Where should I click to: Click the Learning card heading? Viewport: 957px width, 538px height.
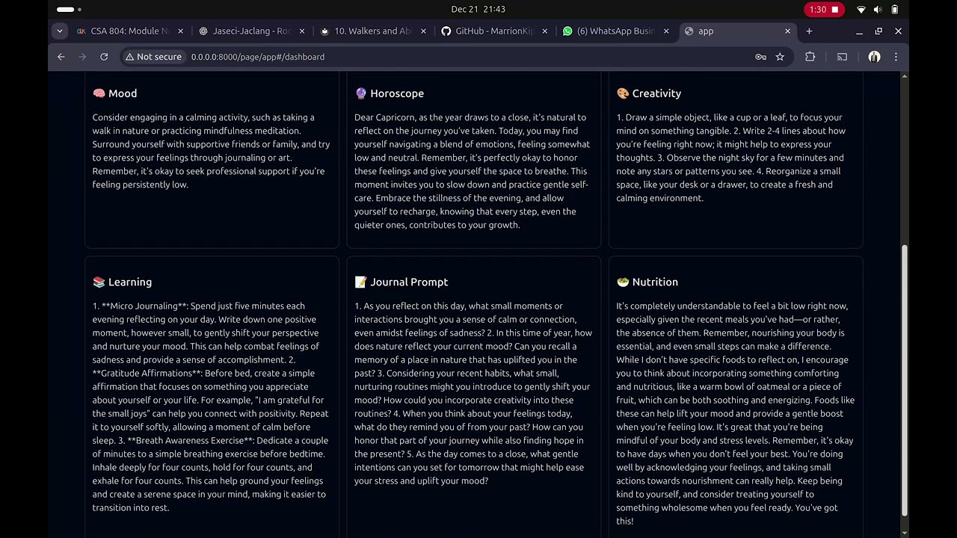point(122,282)
